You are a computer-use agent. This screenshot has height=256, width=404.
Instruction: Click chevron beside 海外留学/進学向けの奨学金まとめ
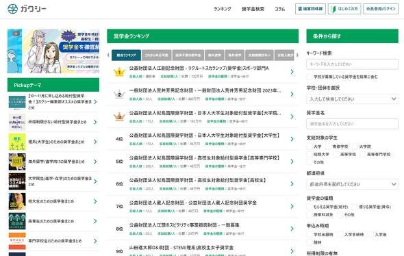click(95, 162)
